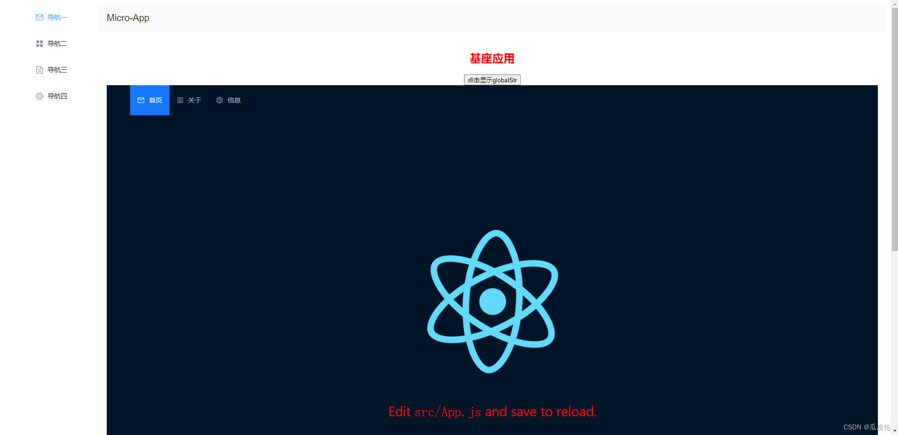
Task: Click the gear icon beside 信息
Action: [x=220, y=100]
